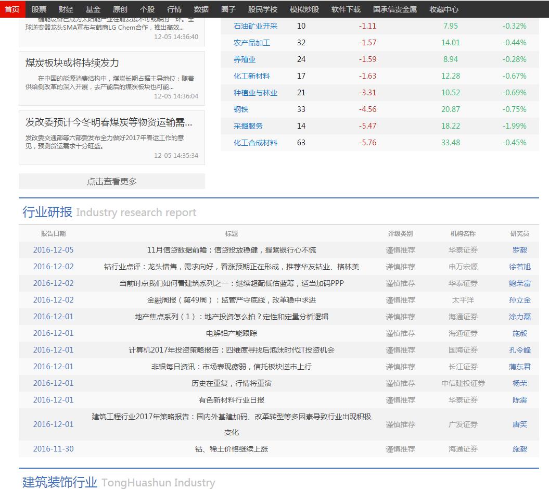Open the 首页 home tab
This screenshot has height=489, width=549.
coord(11,9)
